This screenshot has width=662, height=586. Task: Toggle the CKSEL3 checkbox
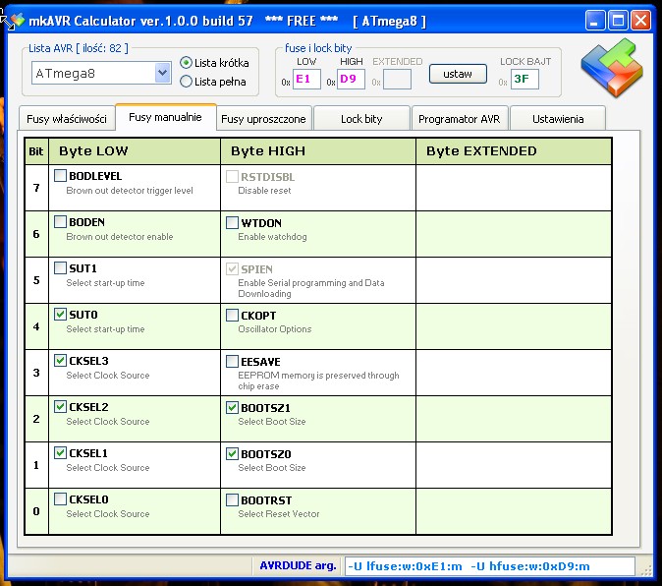pyautogui.click(x=60, y=361)
